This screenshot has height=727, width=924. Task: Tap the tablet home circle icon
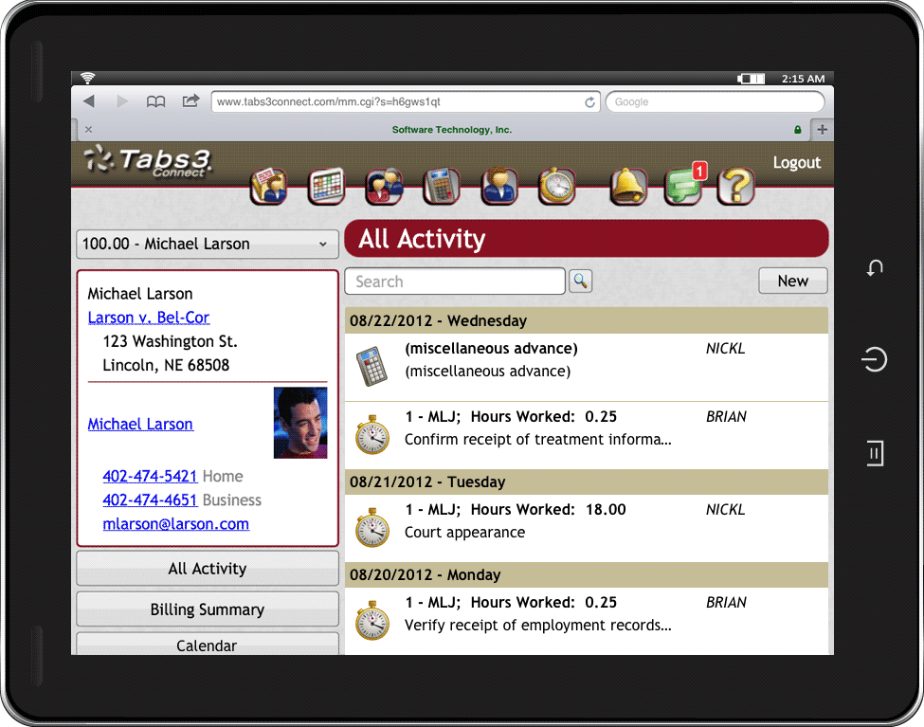click(875, 359)
